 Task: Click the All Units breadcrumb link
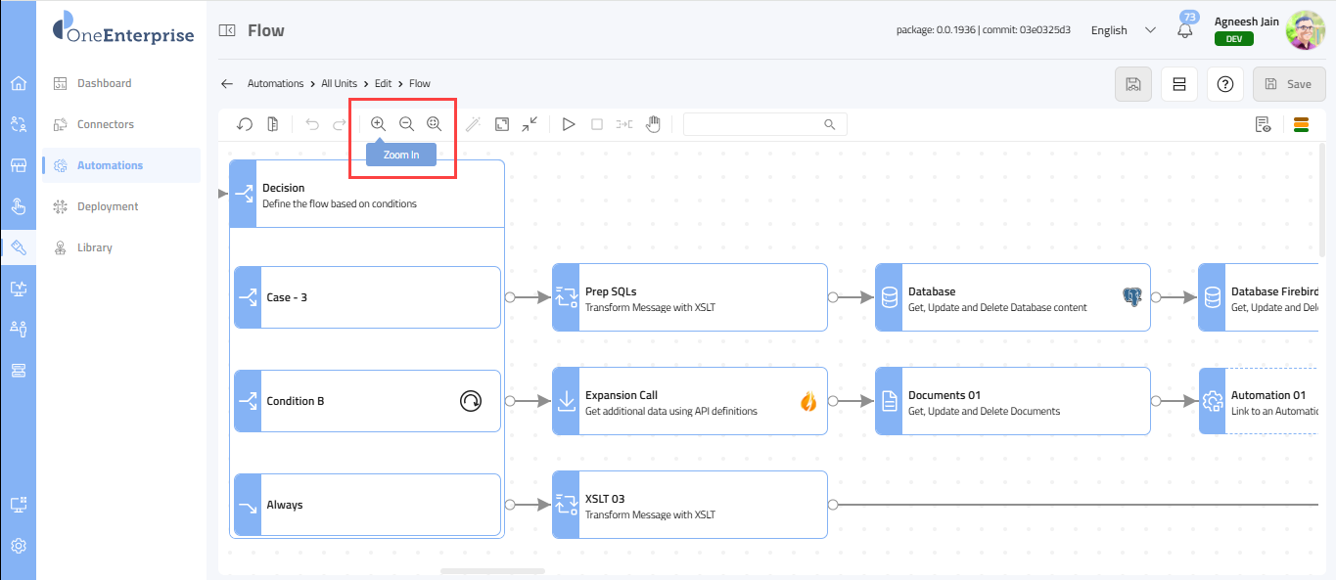(339, 84)
